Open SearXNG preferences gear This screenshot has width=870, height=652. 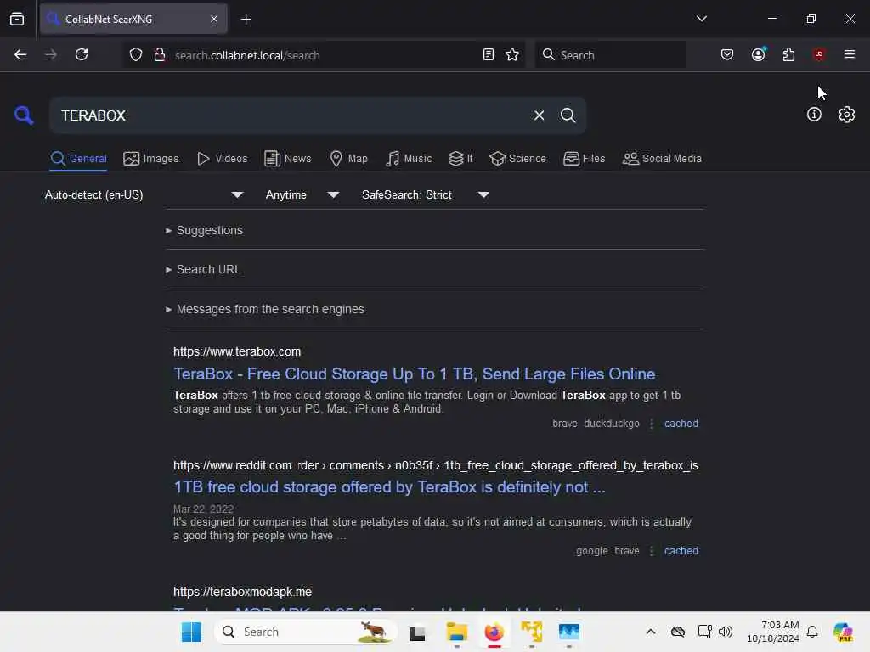pos(846,115)
